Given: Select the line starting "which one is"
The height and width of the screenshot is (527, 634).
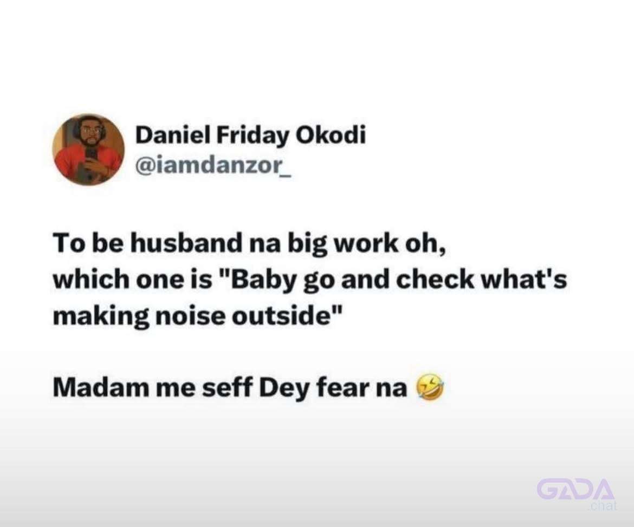Looking at the screenshot, I should click(x=310, y=279).
